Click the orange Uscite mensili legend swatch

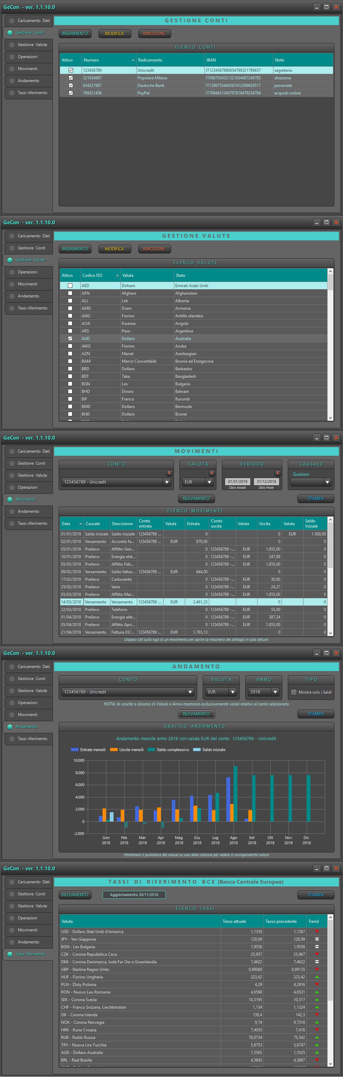click(x=114, y=750)
